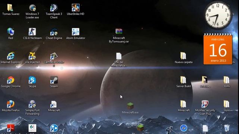Launch Windows 7 Loader.exe
The image size is (239, 134).
pyautogui.click(x=32, y=8)
